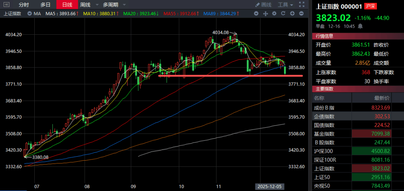The width and height of the screenshot is (404, 191).
Task: Click the crosshair move icon
Action: click(x=265, y=14)
